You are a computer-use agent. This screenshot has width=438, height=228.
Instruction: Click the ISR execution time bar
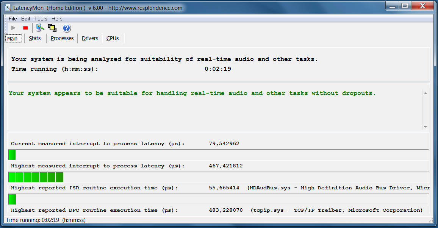219,199
